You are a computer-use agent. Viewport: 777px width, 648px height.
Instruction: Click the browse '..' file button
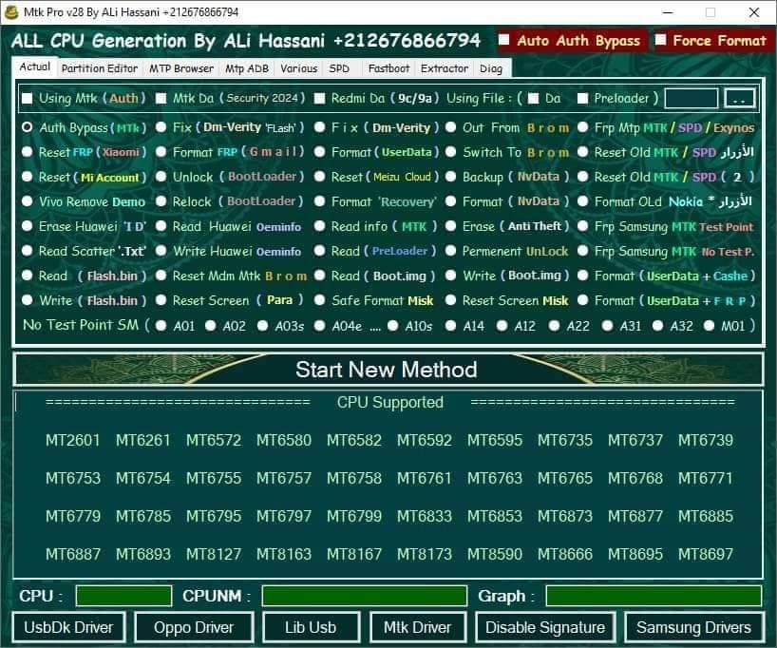coord(742,99)
